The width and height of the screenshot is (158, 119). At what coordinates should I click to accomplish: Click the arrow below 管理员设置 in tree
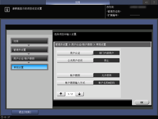coord(29,54)
